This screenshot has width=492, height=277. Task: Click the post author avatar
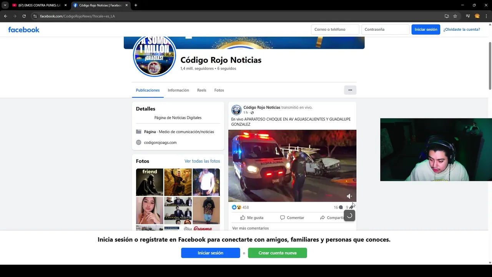(x=236, y=110)
